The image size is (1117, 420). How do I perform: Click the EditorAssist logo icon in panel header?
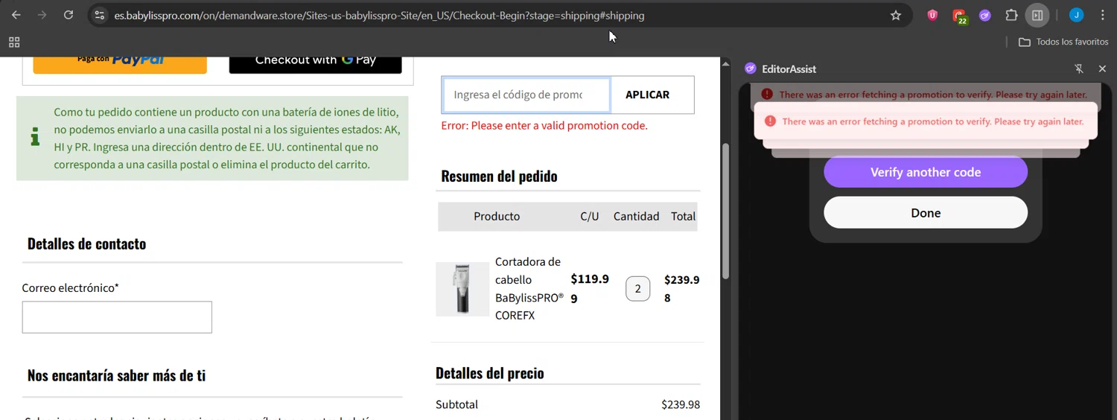(751, 69)
